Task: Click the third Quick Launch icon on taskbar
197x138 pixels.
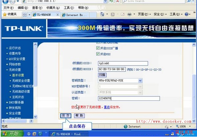Action: click(x=40, y=134)
